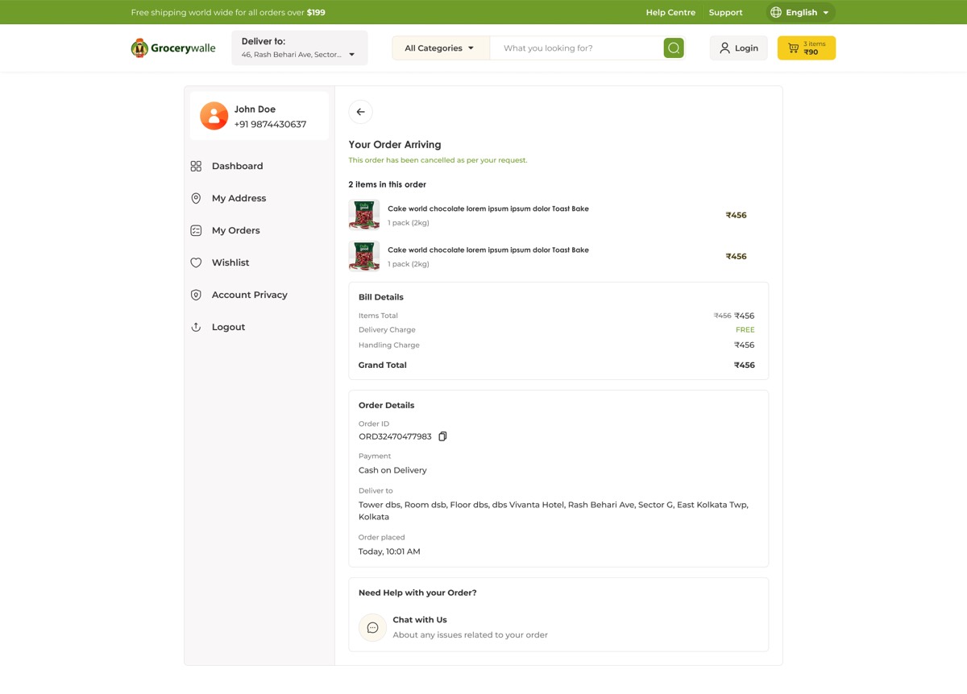
Task: Click the Login button
Action: point(739,48)
